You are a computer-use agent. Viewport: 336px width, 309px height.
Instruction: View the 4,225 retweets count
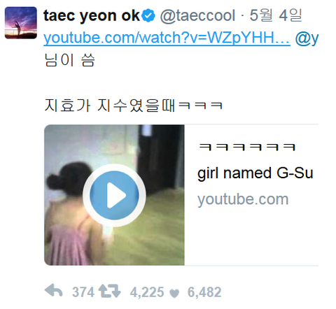click(x=147, y=292)
